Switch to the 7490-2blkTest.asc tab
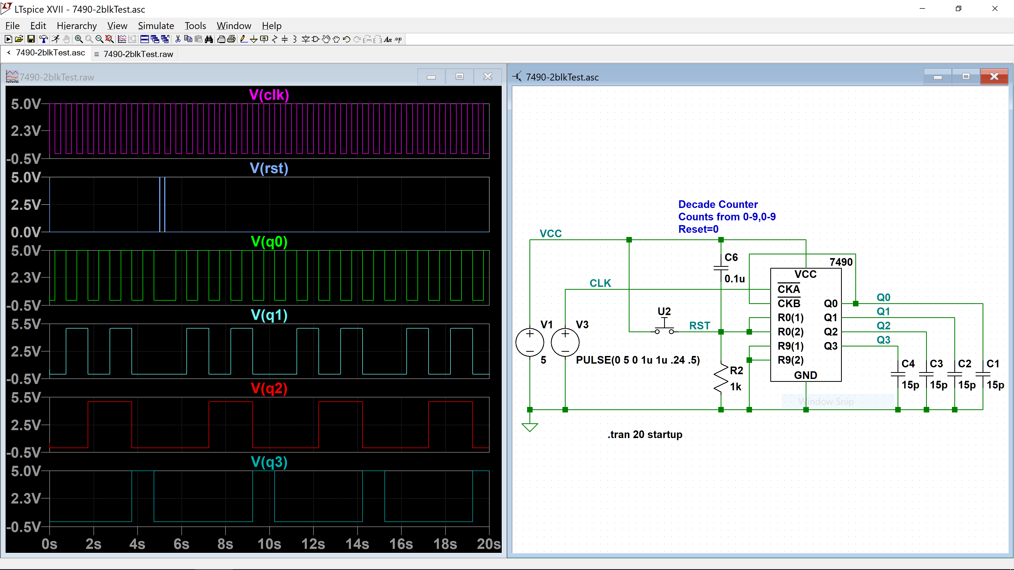This screenshot has height=570, width=1014. click(x=46, y=53)
